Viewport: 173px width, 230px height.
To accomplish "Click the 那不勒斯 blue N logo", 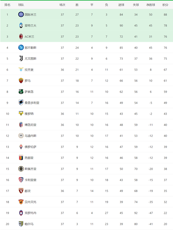I will 21,48.
